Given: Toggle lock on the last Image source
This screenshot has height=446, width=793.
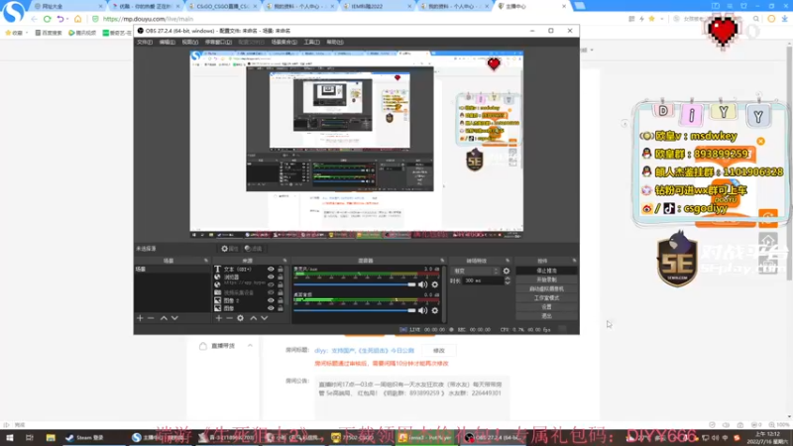Looking at the screenshot, I should click(x=281, y=308).
